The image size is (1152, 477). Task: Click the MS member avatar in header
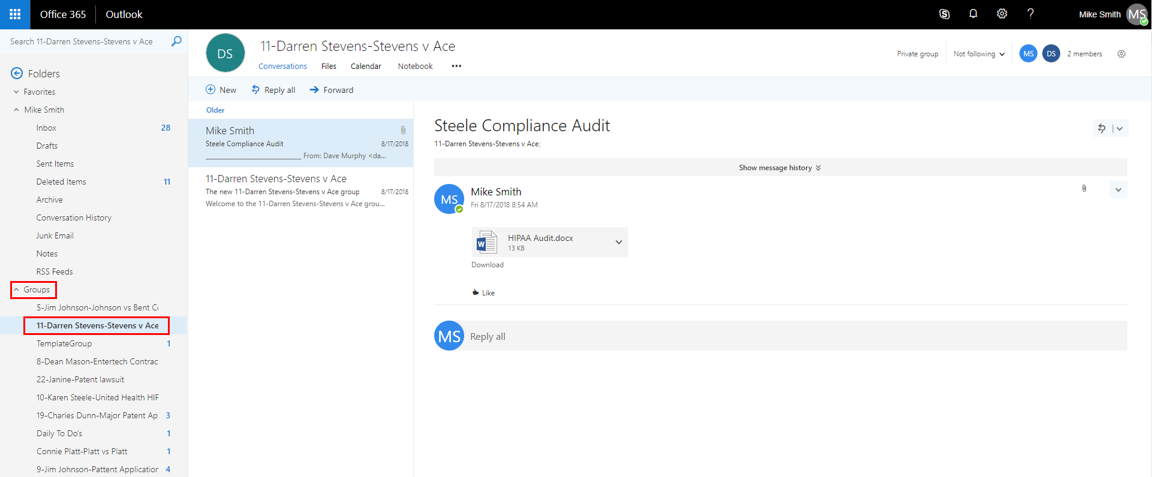pos(1028,54)
